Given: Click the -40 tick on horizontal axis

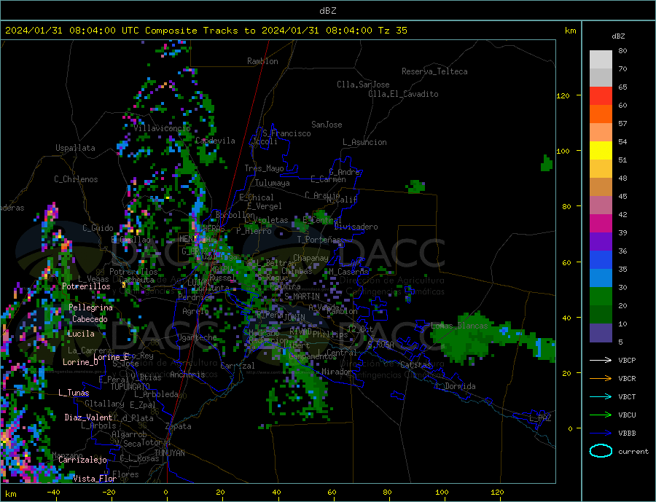Looking at the screenshot, I should point(53,493).
